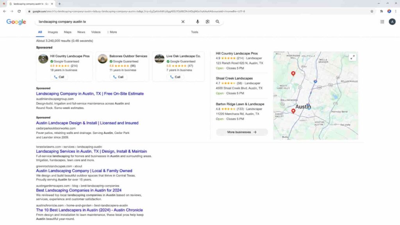Screen dimensions: 400x225
Task: Open Live Oak Landscape Co. ad photo
Action: point(159,59)
